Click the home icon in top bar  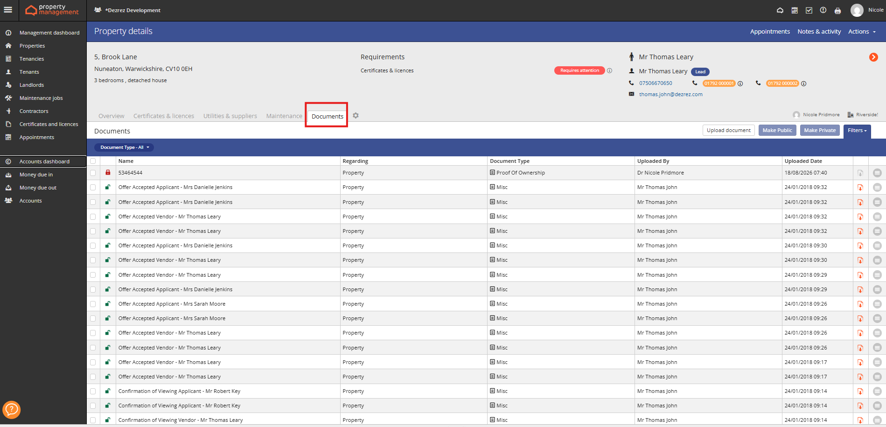coord(780,10)
